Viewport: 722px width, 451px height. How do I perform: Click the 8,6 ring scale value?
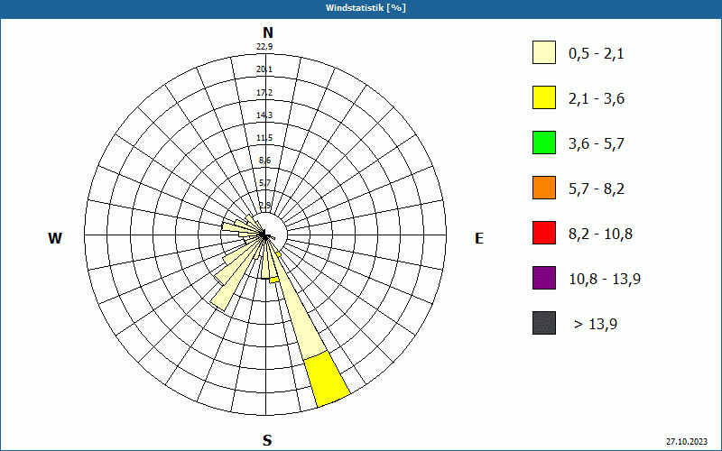coord(264,161)
